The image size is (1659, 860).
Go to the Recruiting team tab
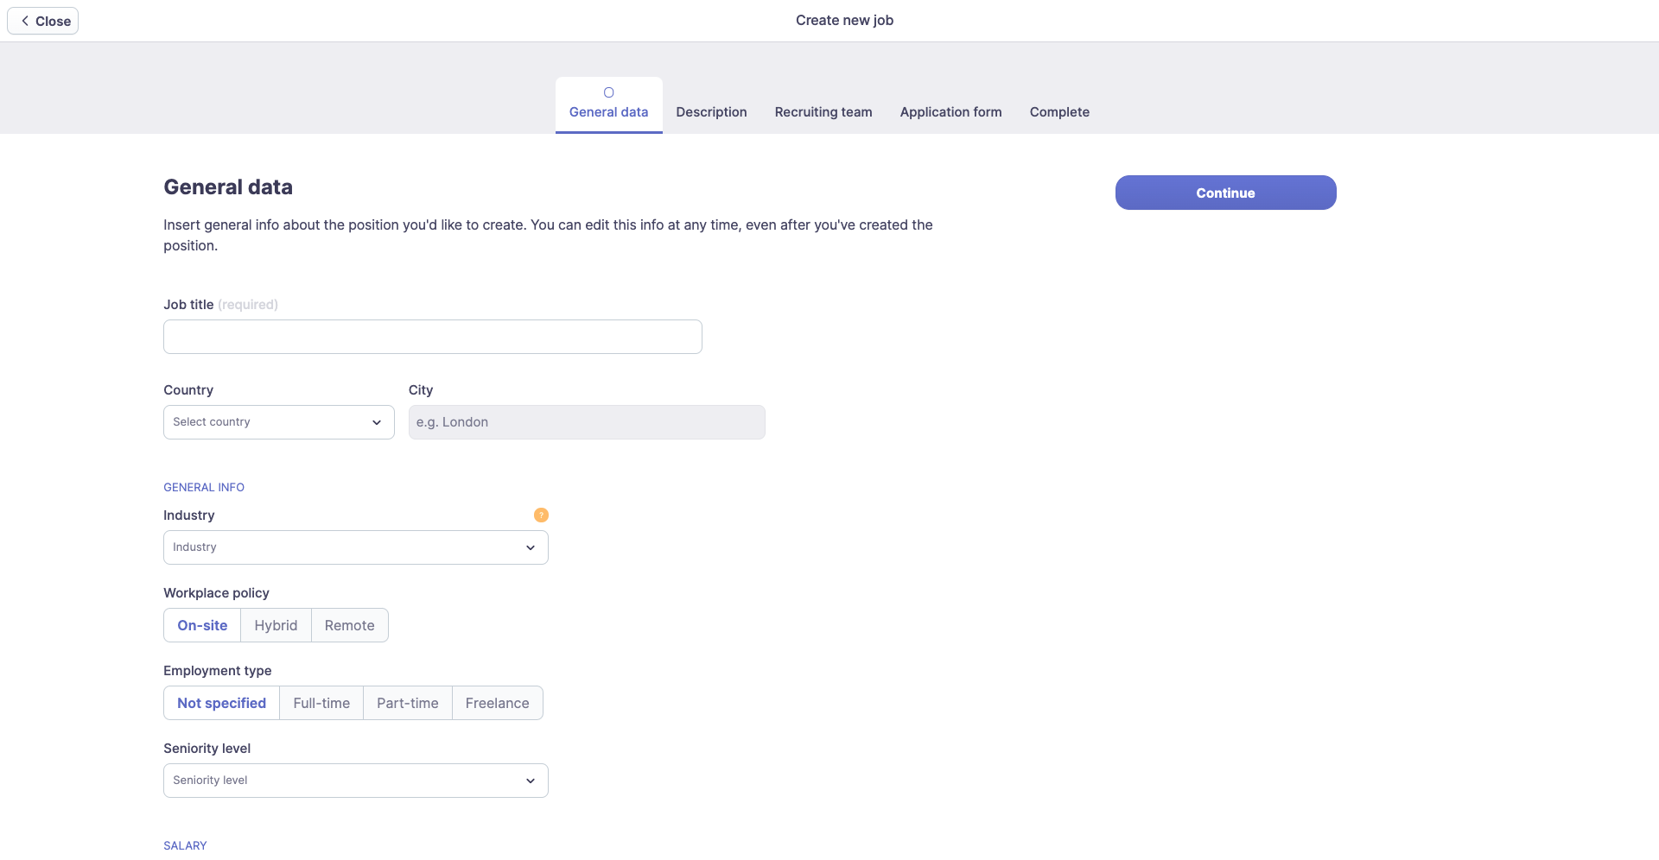coord(823,112)
